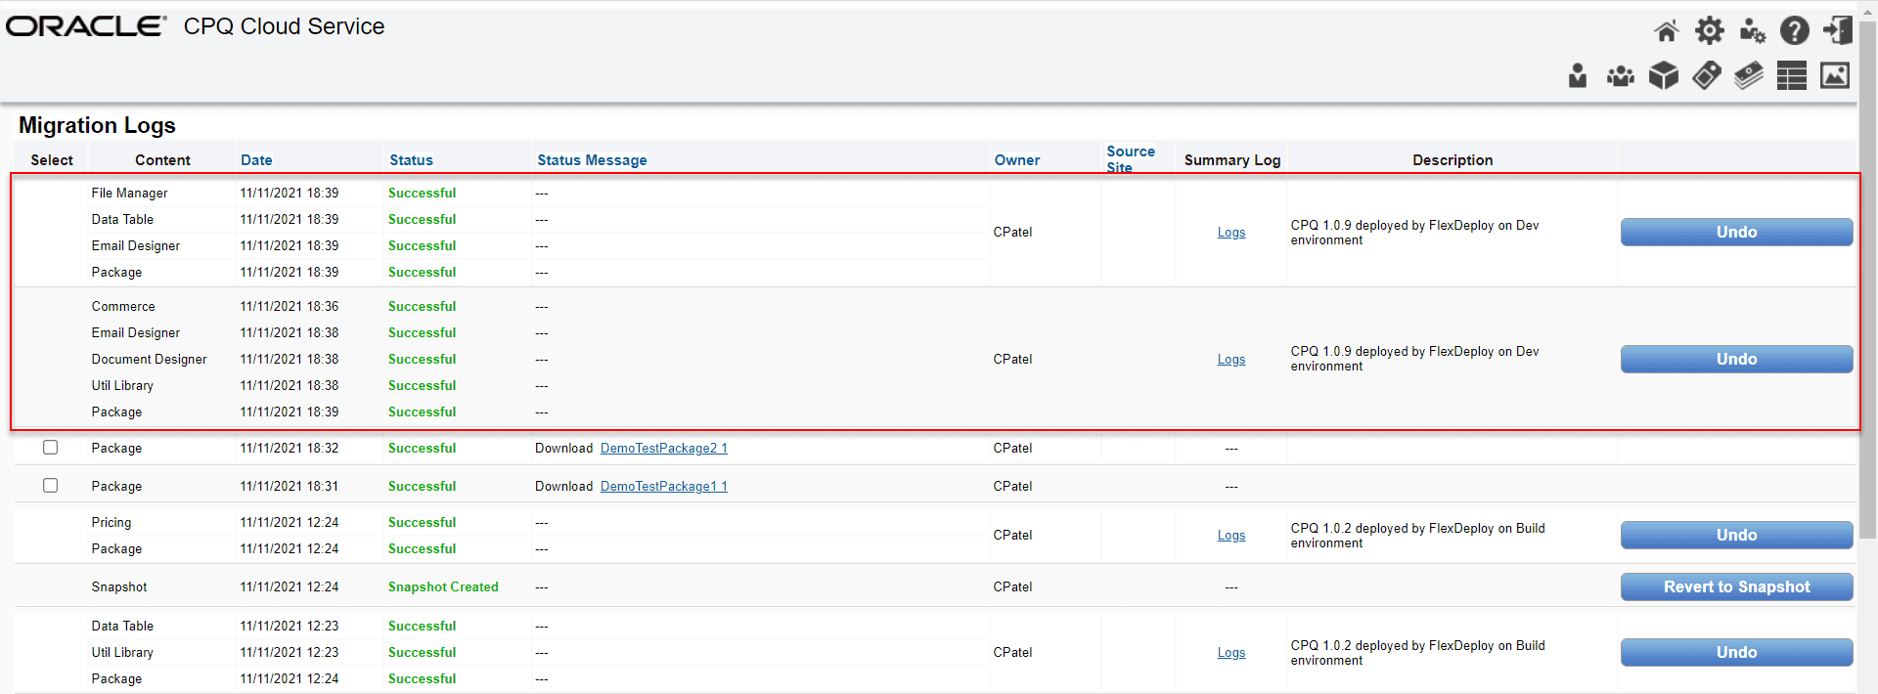Undo the Pricing migration on Build environment
Screen dimensions: 1878x694
(x=1736, y=535)
